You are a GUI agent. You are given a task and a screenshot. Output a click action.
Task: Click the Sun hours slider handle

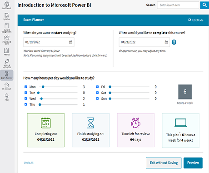[110, 99]
